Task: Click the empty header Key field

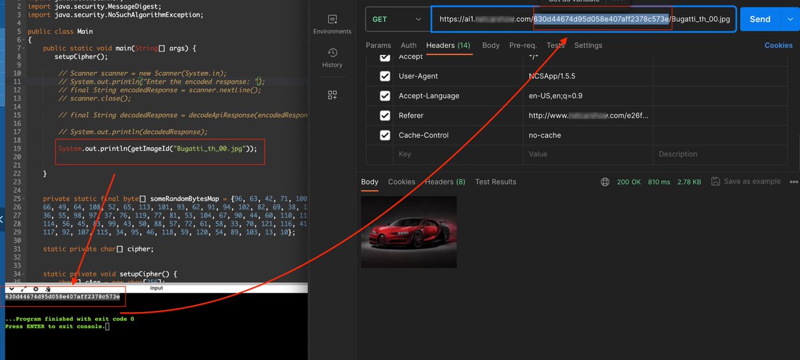Action: coord(459,154)
